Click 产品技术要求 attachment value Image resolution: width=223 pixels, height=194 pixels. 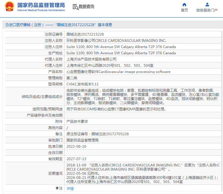tap(77, 122)
